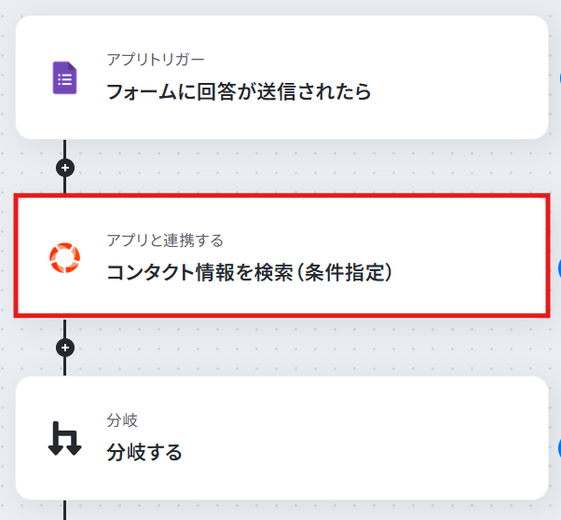Click the blue indicator on the コンタクト情報を検索 card

(559, 268)
